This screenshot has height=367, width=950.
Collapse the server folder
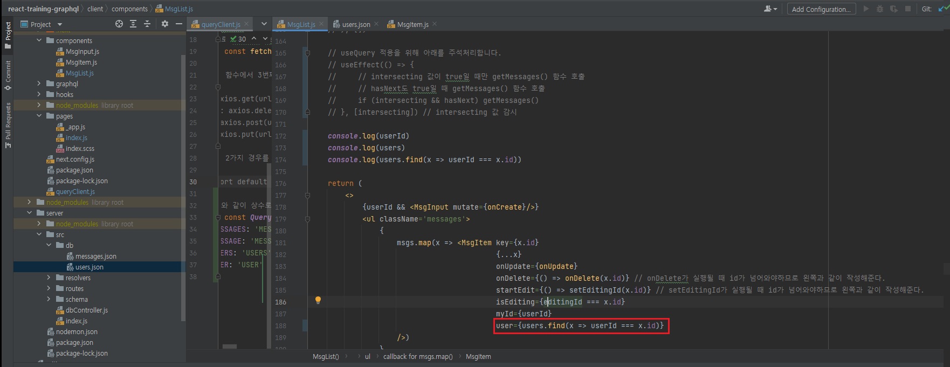click(30, 213)
